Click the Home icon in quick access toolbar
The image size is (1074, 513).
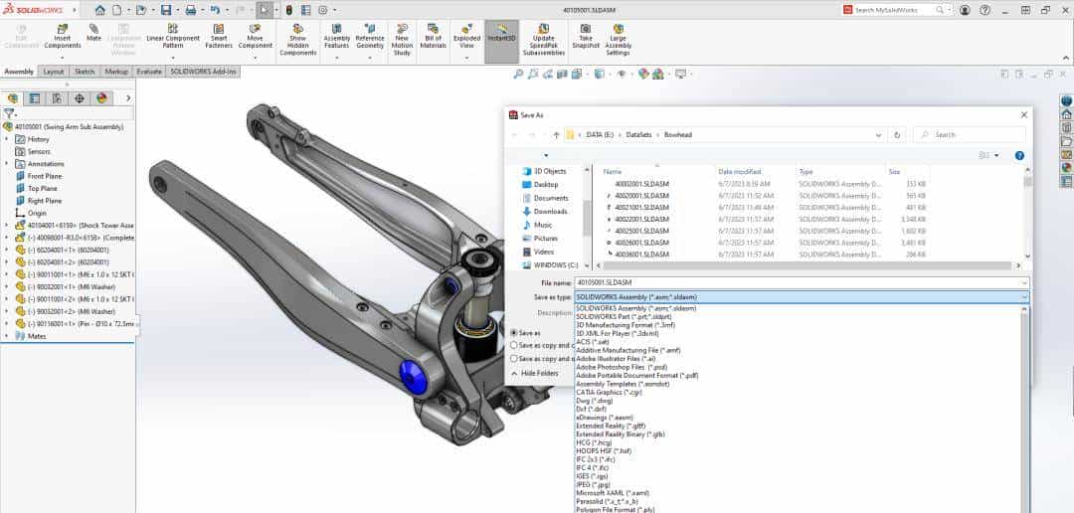(100, 10)
